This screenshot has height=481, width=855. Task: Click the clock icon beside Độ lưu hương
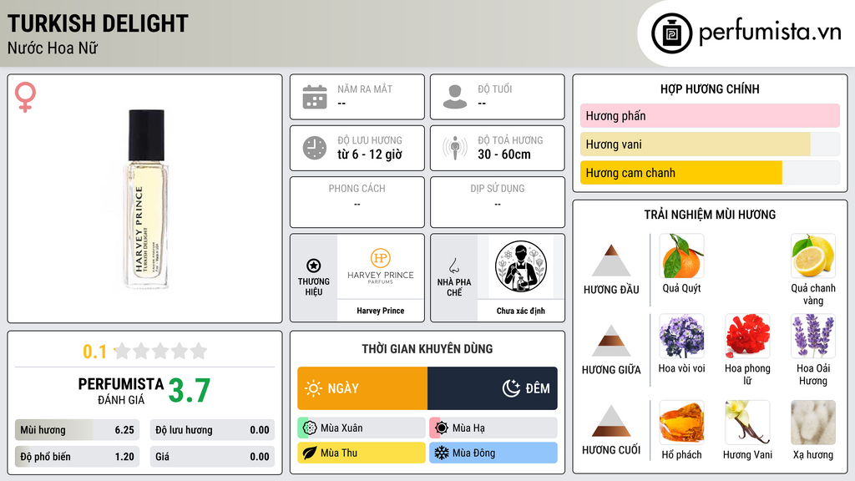point(315,148)
